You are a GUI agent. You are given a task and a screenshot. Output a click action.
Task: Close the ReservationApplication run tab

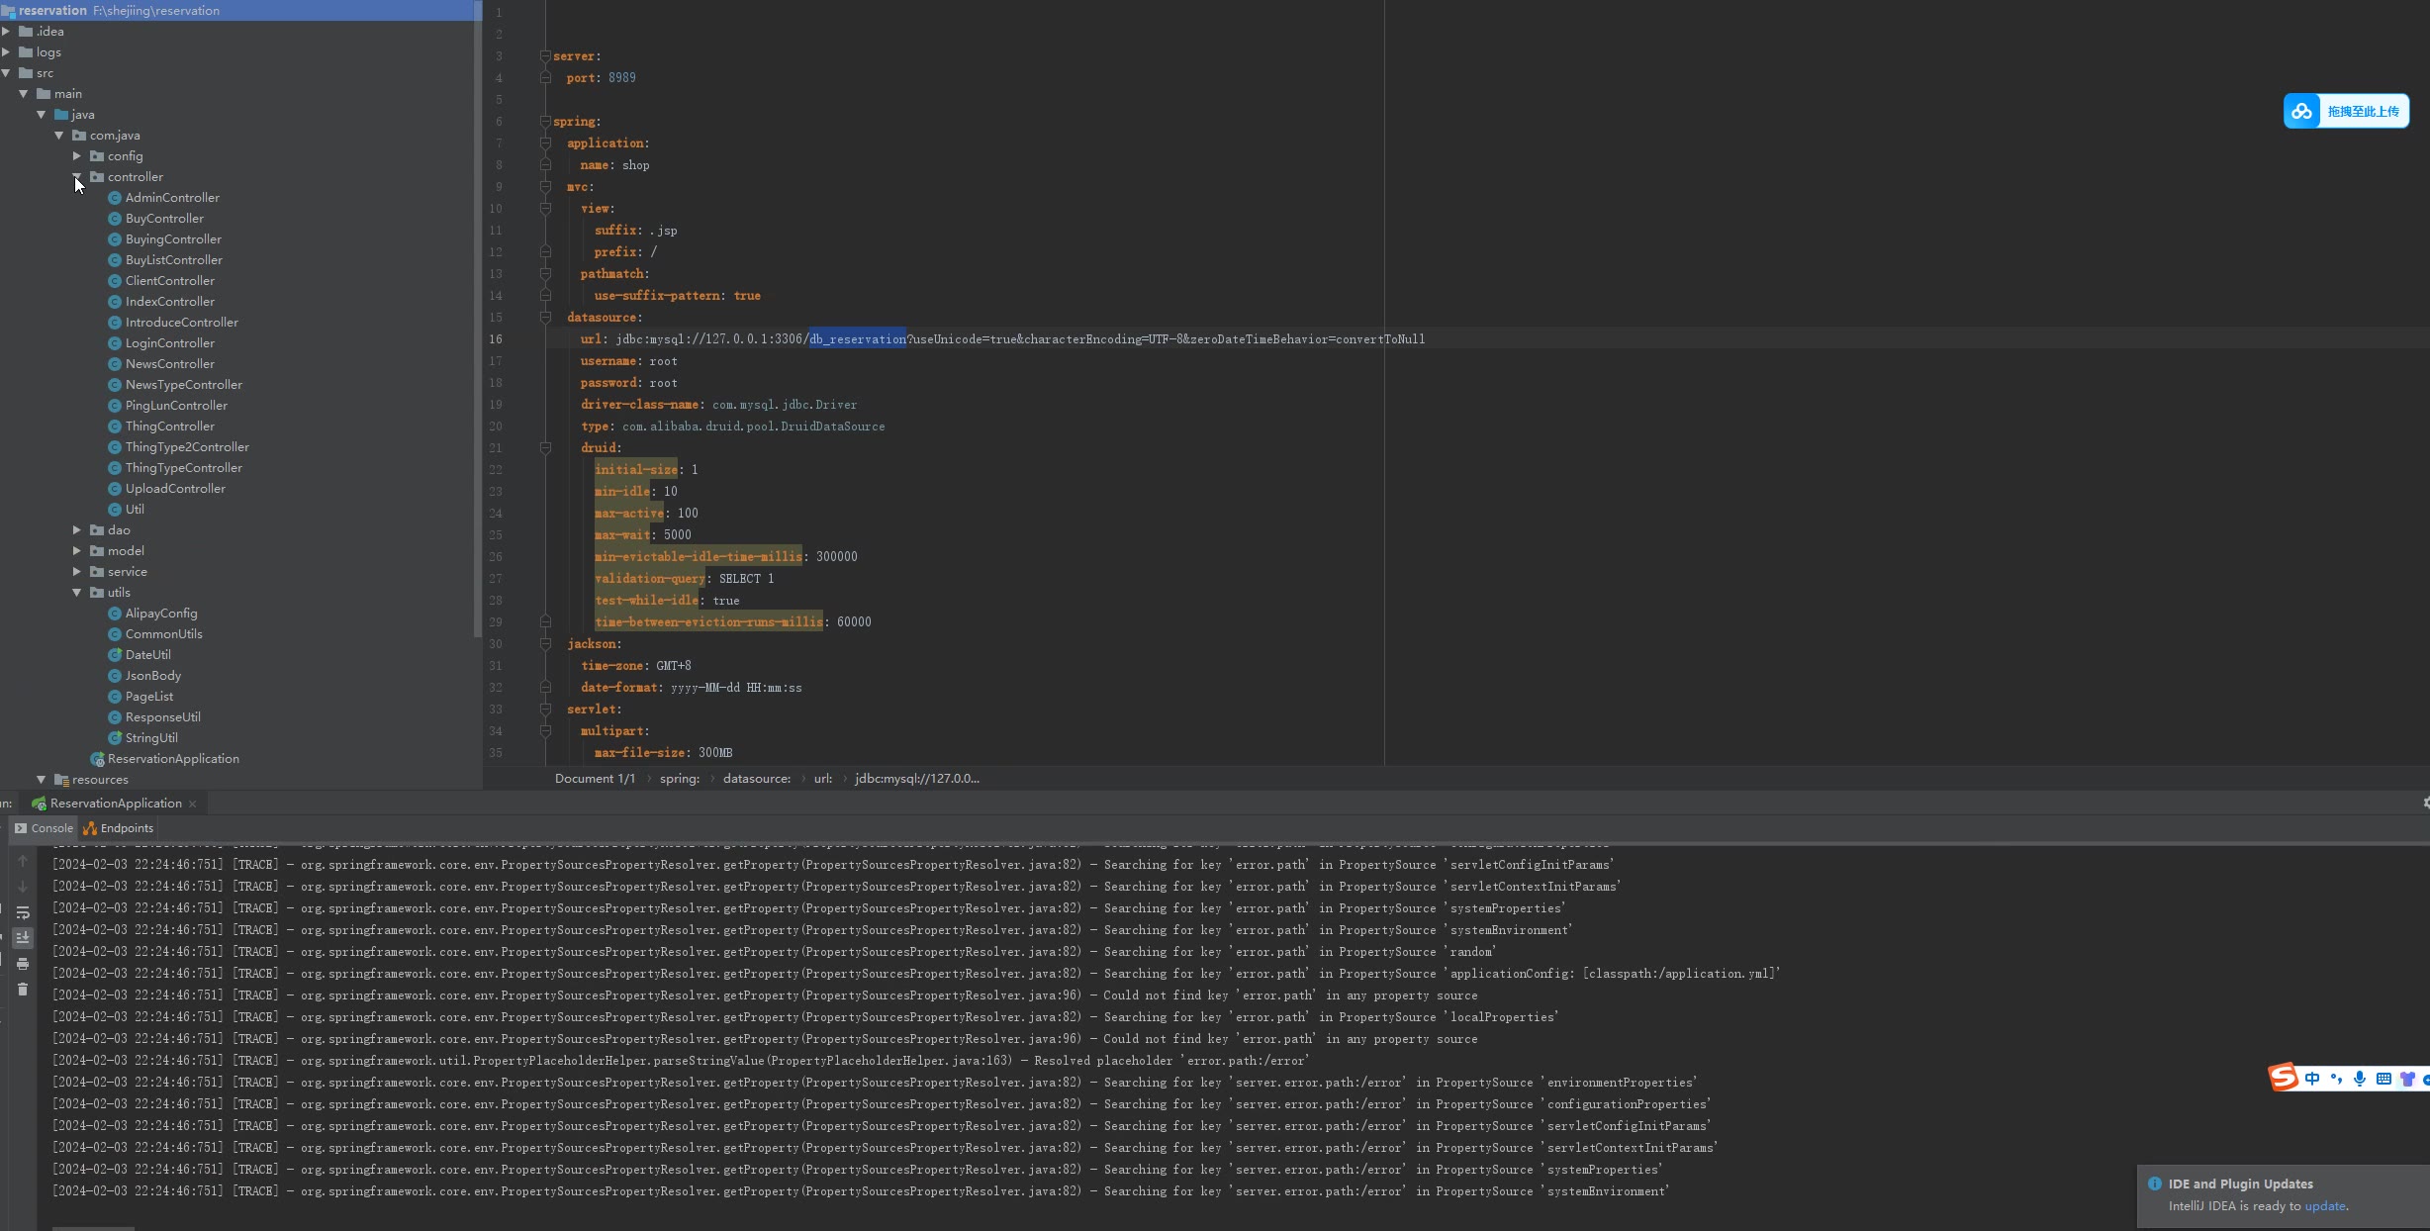pos(193,804)
